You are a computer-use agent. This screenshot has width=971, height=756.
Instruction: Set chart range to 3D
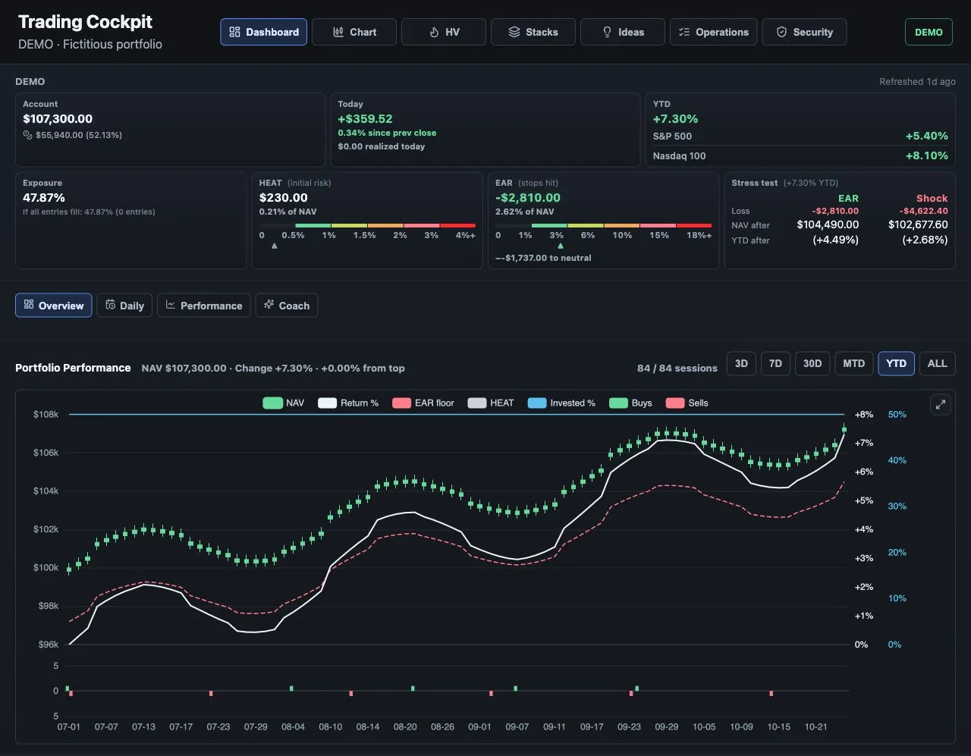coord(741,363)
